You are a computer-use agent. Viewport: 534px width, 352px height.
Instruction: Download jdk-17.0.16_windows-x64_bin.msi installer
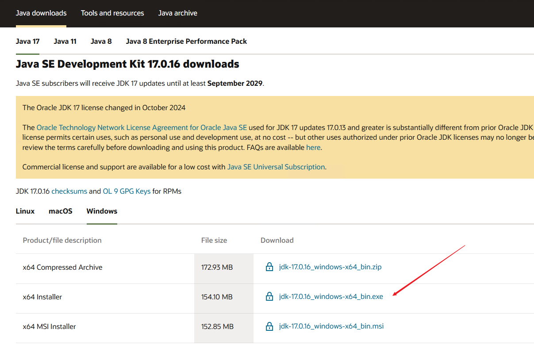331,326
